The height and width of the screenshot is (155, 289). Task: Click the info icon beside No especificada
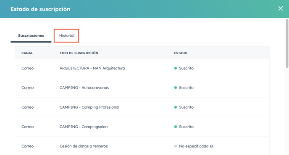coord(211,146)
